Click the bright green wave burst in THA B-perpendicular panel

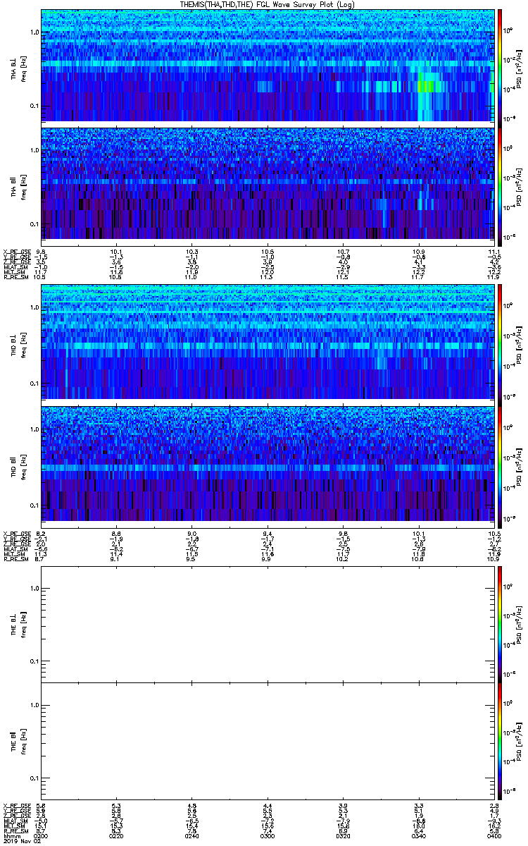point(427,86)
